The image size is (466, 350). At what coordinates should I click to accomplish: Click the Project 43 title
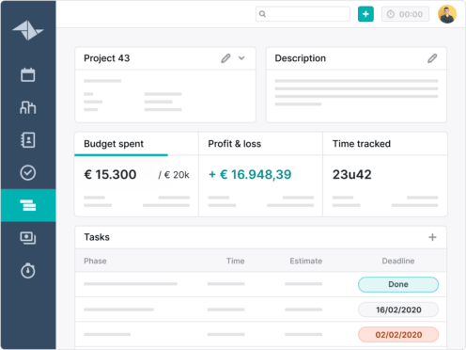[x=107, y=58]
